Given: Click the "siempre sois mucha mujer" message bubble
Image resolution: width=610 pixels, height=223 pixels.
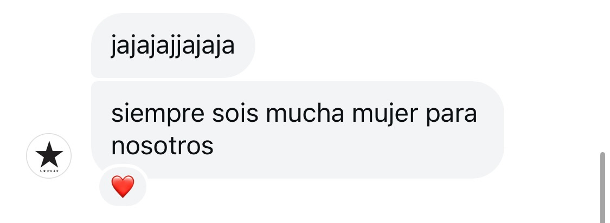Looking at the screenshot, I should click(298, 130).
